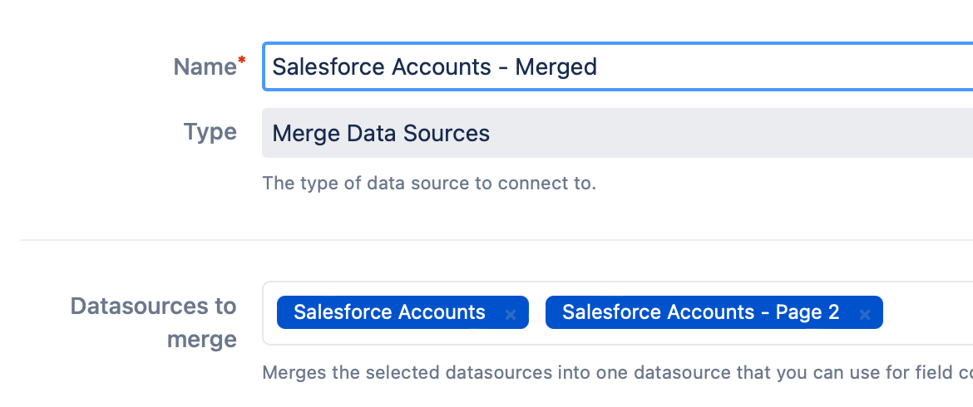Screen dimensions: 973x407
Task: Click 'Page 2' text in second chip
Action: (x=807, y=312)
